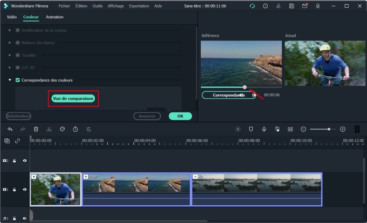Click the Undo arrow icon
367x223 pixels.
pyautogui.click(x=10, y=129)
